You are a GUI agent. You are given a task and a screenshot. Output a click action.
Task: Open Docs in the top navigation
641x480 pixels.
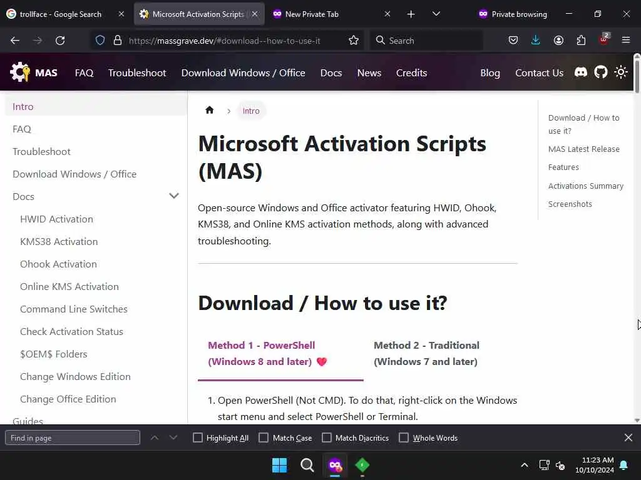click(331, 72)
